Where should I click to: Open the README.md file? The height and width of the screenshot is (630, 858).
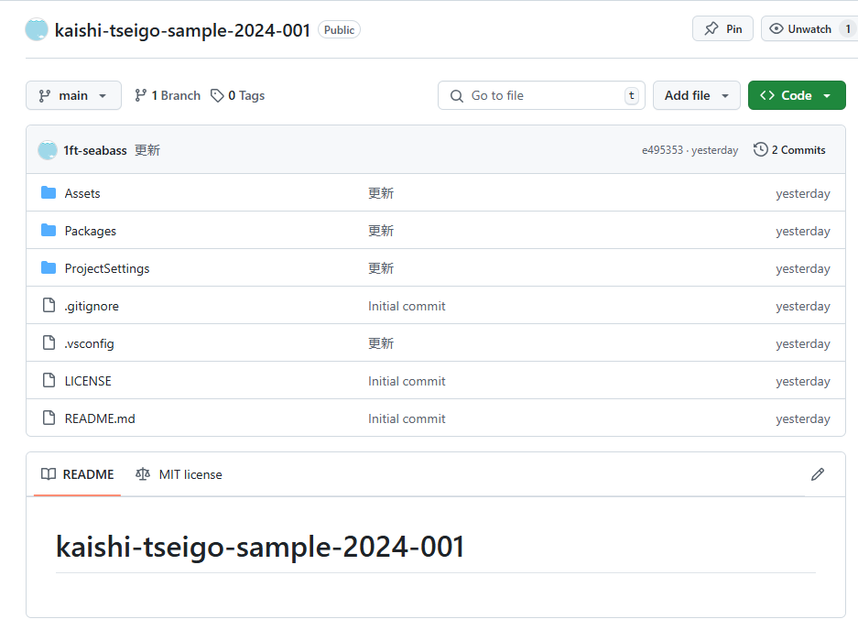click(x=100, y=418)
